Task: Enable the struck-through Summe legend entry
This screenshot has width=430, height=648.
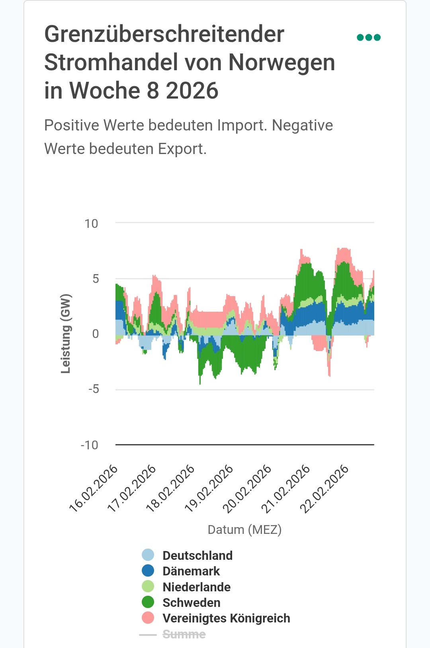Action: coord(184,634)
